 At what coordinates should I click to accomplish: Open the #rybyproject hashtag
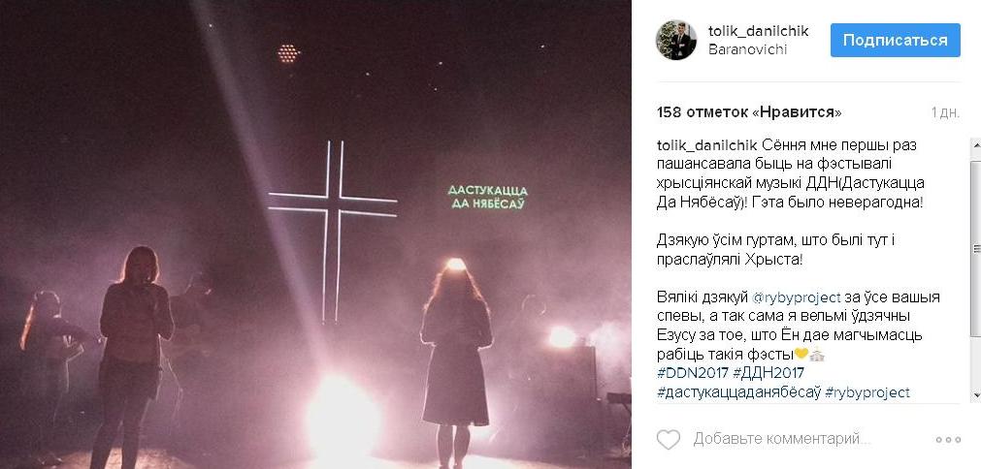(x=867, y=392)
